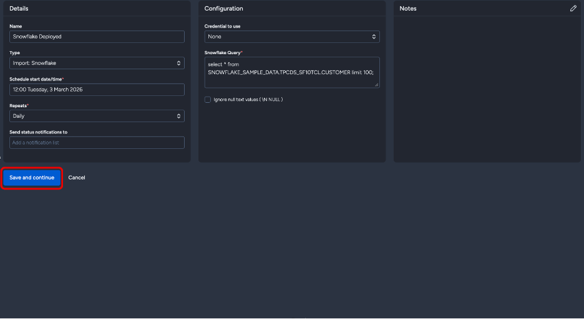584x319 pixels.
Task: Click the Configuration panel heading
Action: 223,9
